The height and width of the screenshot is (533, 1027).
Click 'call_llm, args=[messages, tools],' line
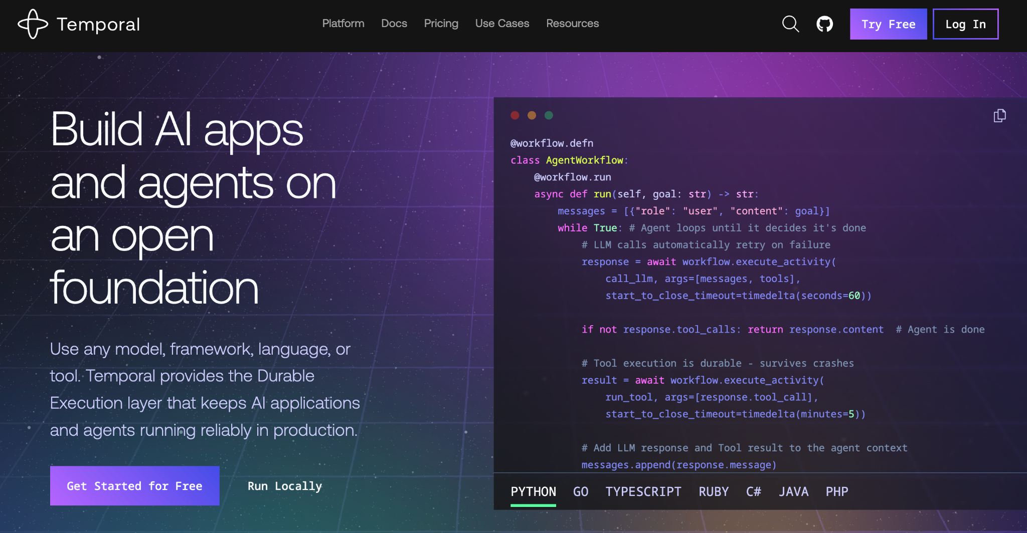click(x=703, y=279)
